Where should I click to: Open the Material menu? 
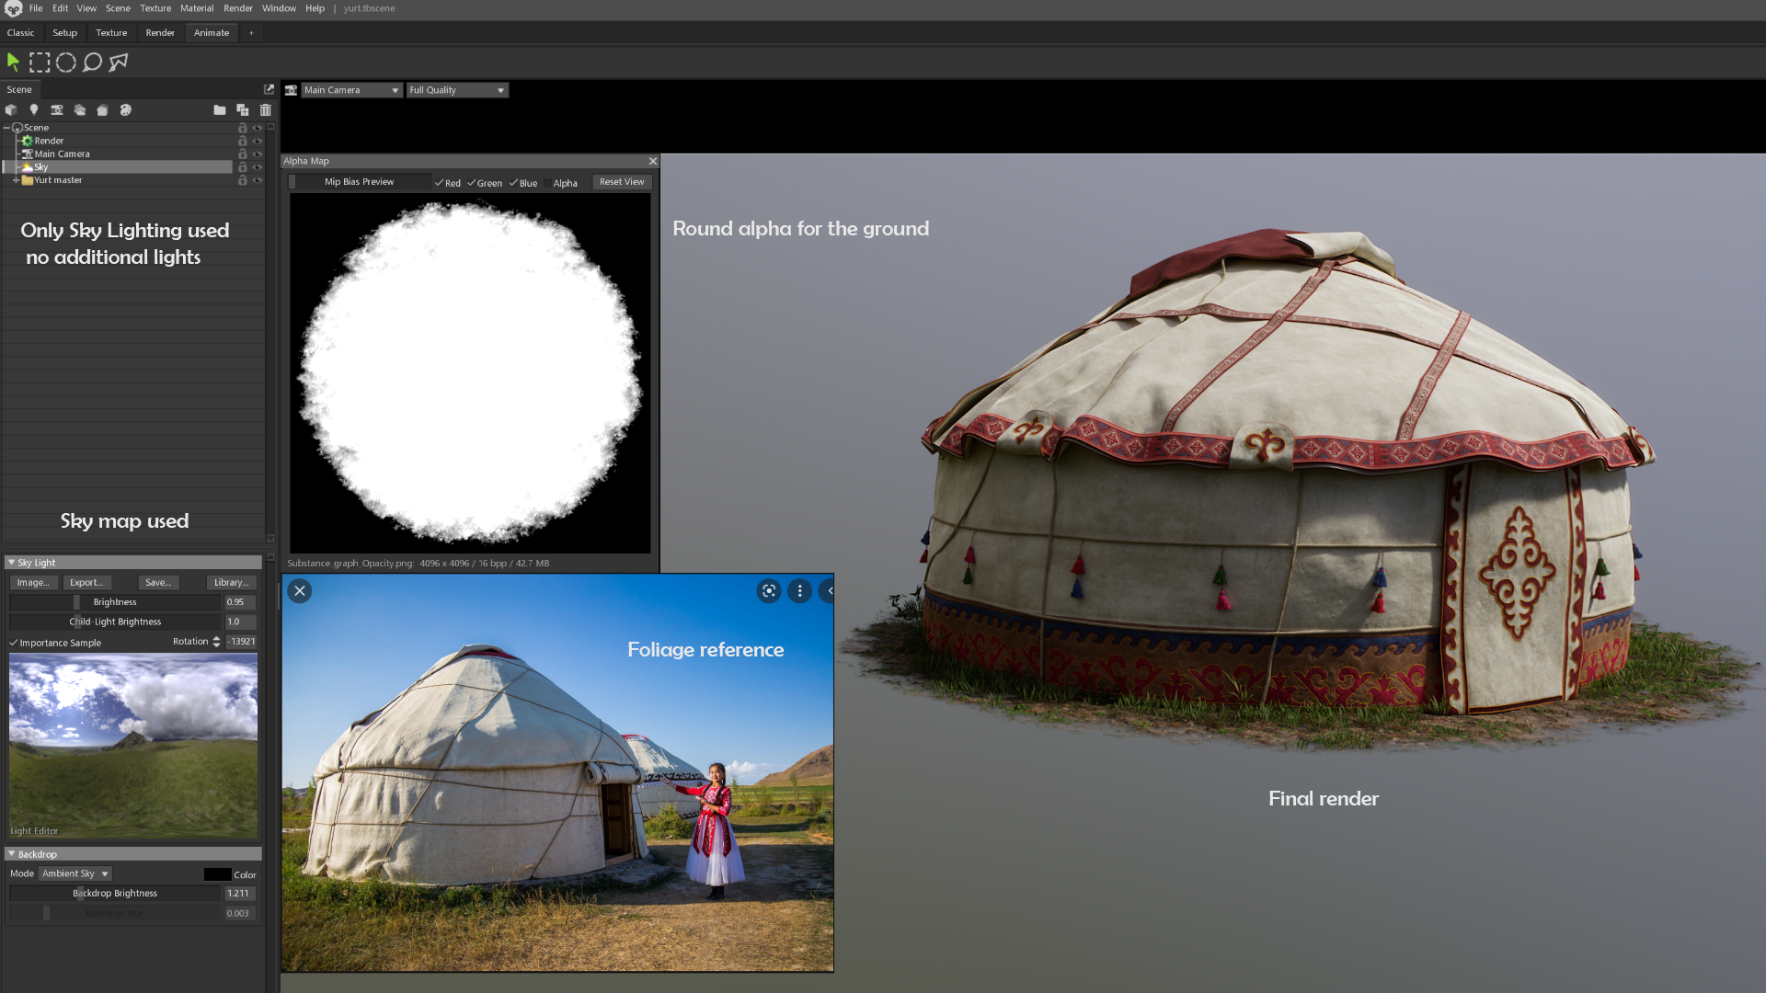[x=196, y=8]
